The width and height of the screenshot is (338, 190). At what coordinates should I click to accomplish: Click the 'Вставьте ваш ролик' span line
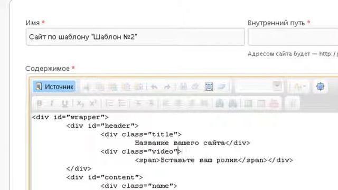point(214,160)
